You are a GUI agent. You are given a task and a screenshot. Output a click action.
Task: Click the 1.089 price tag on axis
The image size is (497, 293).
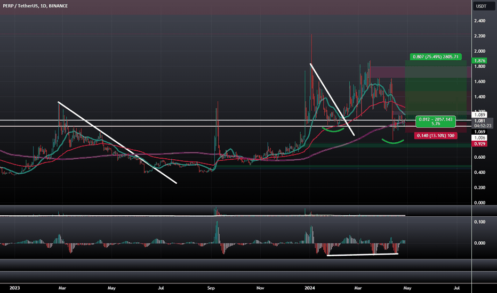click(x=479, y=115)
